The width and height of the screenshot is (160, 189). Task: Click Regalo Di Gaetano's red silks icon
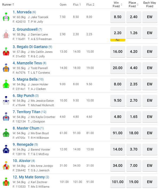(6, 52)
